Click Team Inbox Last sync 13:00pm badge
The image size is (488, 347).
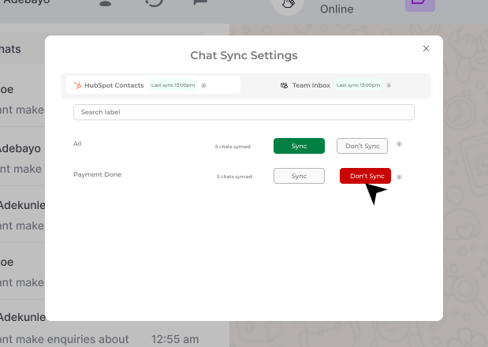pyautogui.click(x=358, y=85)
